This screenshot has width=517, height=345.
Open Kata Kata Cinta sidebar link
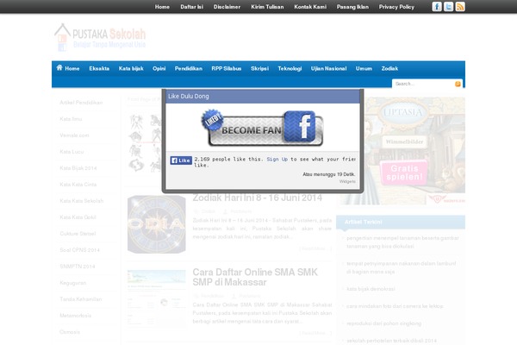(78, 185)
